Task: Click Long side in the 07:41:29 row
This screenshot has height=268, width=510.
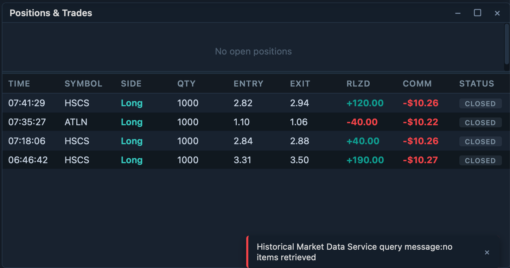Action: coord(132,103)
